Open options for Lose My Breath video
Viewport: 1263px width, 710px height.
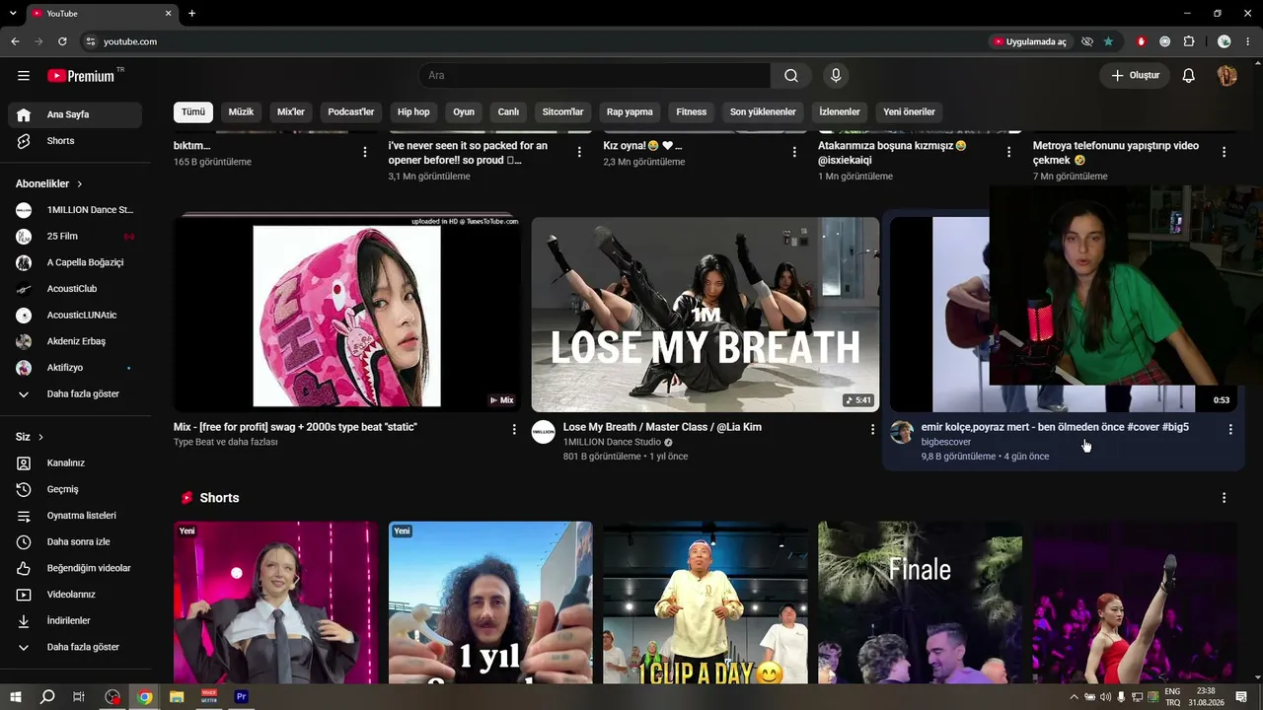(872, 429)
